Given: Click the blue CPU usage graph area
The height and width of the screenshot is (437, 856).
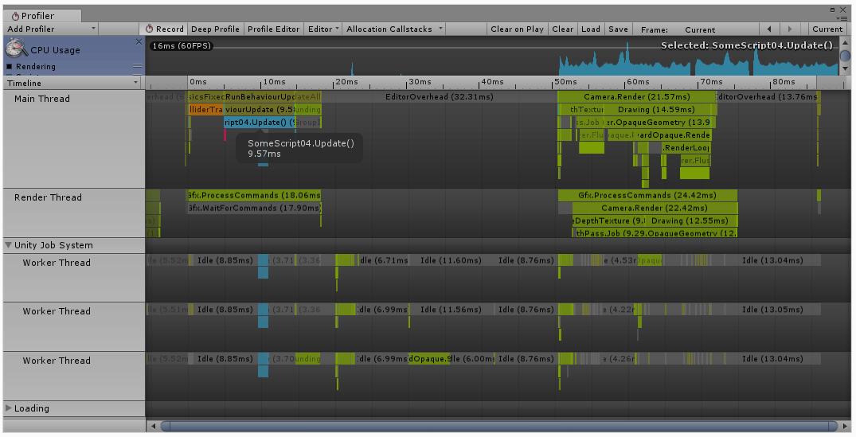Looking at the screenshot, I should [699, 64].
